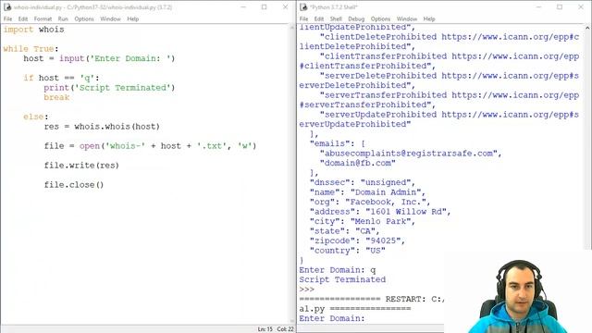Open Help menu in Python Shell window
592x333 pixels.
point(429,18)
